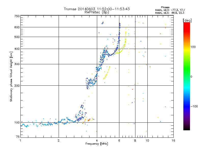Click y-axis tick label '750'
Screen dimensions: 204x153
17,16
